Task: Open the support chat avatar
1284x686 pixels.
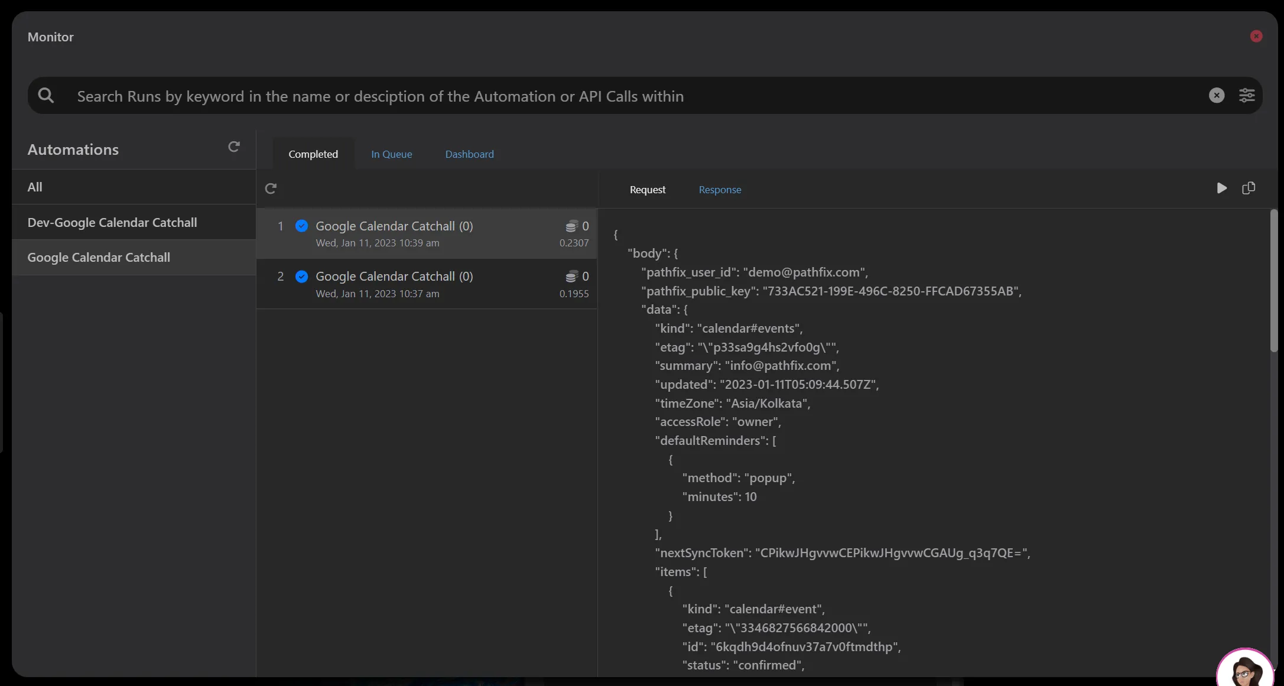Action: tap(1245, 669)
